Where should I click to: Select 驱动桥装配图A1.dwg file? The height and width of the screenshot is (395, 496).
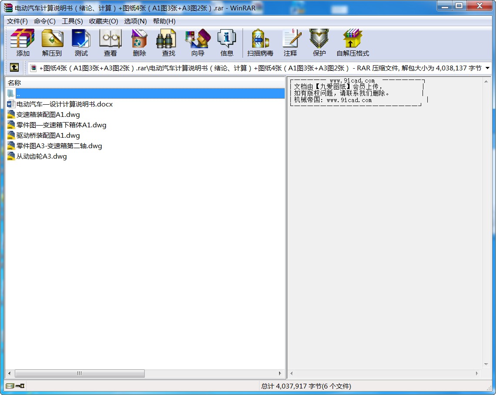coord(48,135)
